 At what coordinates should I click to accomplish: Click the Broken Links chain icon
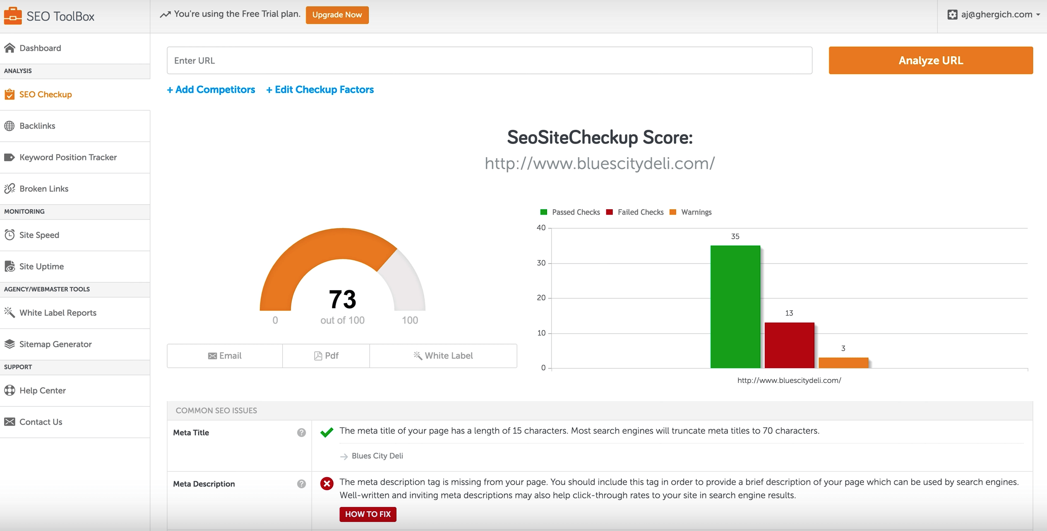(x=10, y=189)
